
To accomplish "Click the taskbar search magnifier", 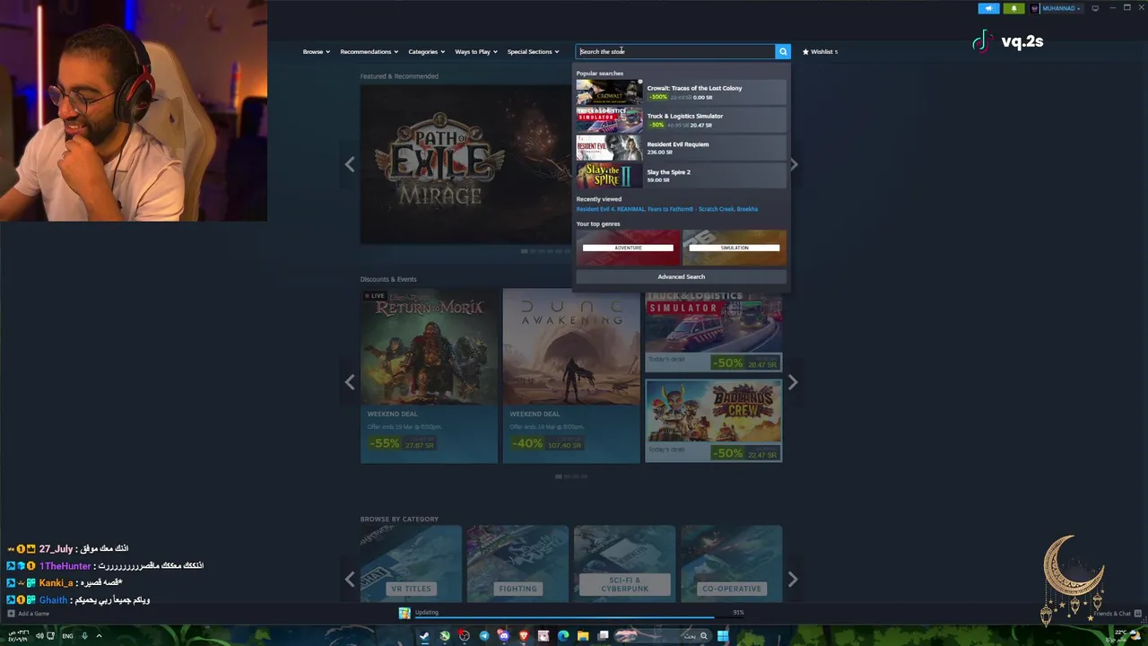I will click(x=704, y=636).
